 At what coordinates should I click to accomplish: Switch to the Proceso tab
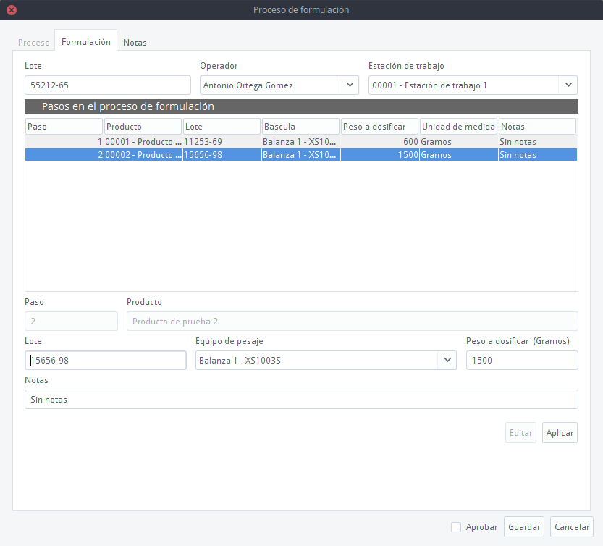click(x=34, y=43)
